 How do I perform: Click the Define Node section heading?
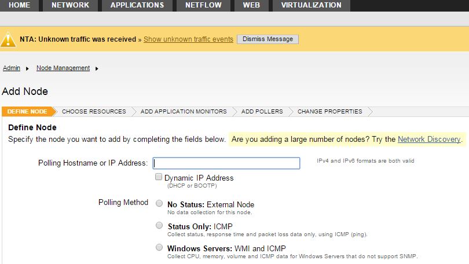pyautogui.click(x=32, y=127)
